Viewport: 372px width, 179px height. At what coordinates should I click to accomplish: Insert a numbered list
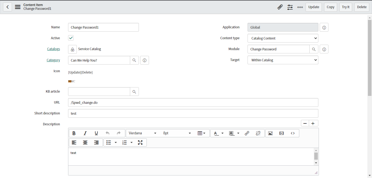click(x=125, y=142)
